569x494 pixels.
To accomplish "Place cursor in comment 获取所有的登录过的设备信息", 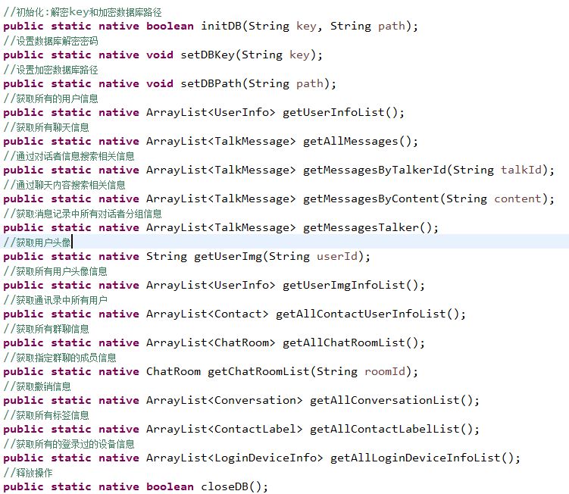I will point(69,444).
